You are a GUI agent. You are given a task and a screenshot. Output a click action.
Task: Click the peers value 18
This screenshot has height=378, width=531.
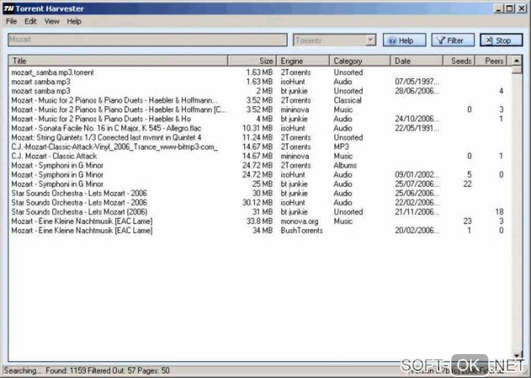(499, 212)
